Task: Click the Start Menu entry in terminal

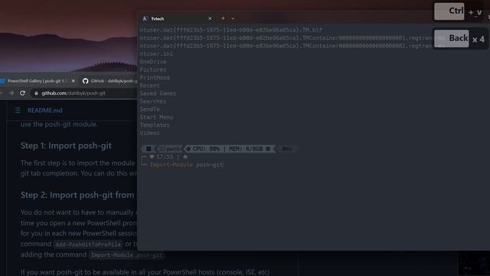Action: tap(156, 117)
